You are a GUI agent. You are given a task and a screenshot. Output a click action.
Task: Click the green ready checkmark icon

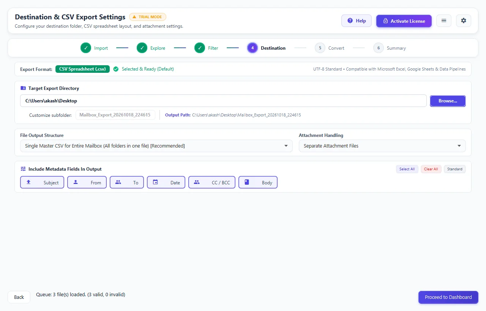[116, 69]
